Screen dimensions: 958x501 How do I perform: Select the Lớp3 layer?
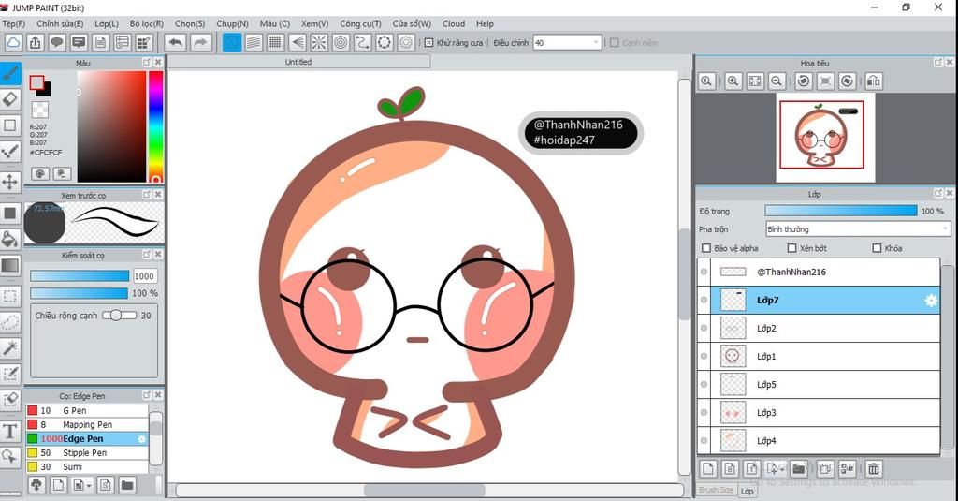pyautogui.click(x=819, y=413)
